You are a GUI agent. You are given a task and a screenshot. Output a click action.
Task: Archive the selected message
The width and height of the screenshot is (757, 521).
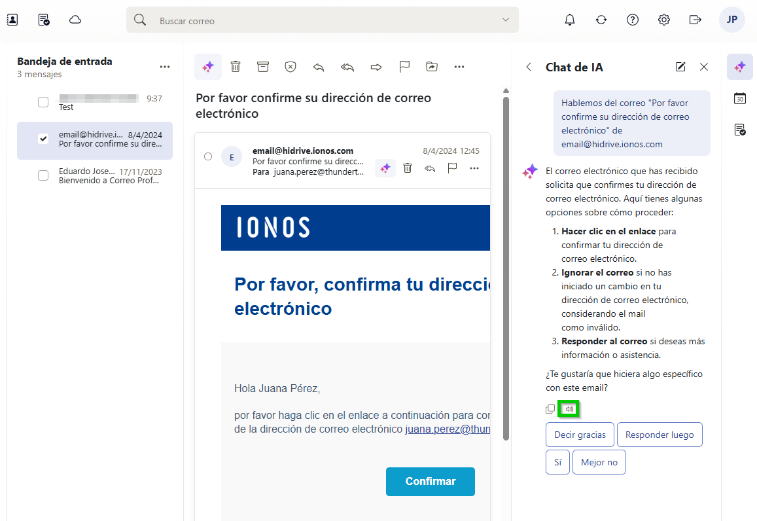click(263, 66)
